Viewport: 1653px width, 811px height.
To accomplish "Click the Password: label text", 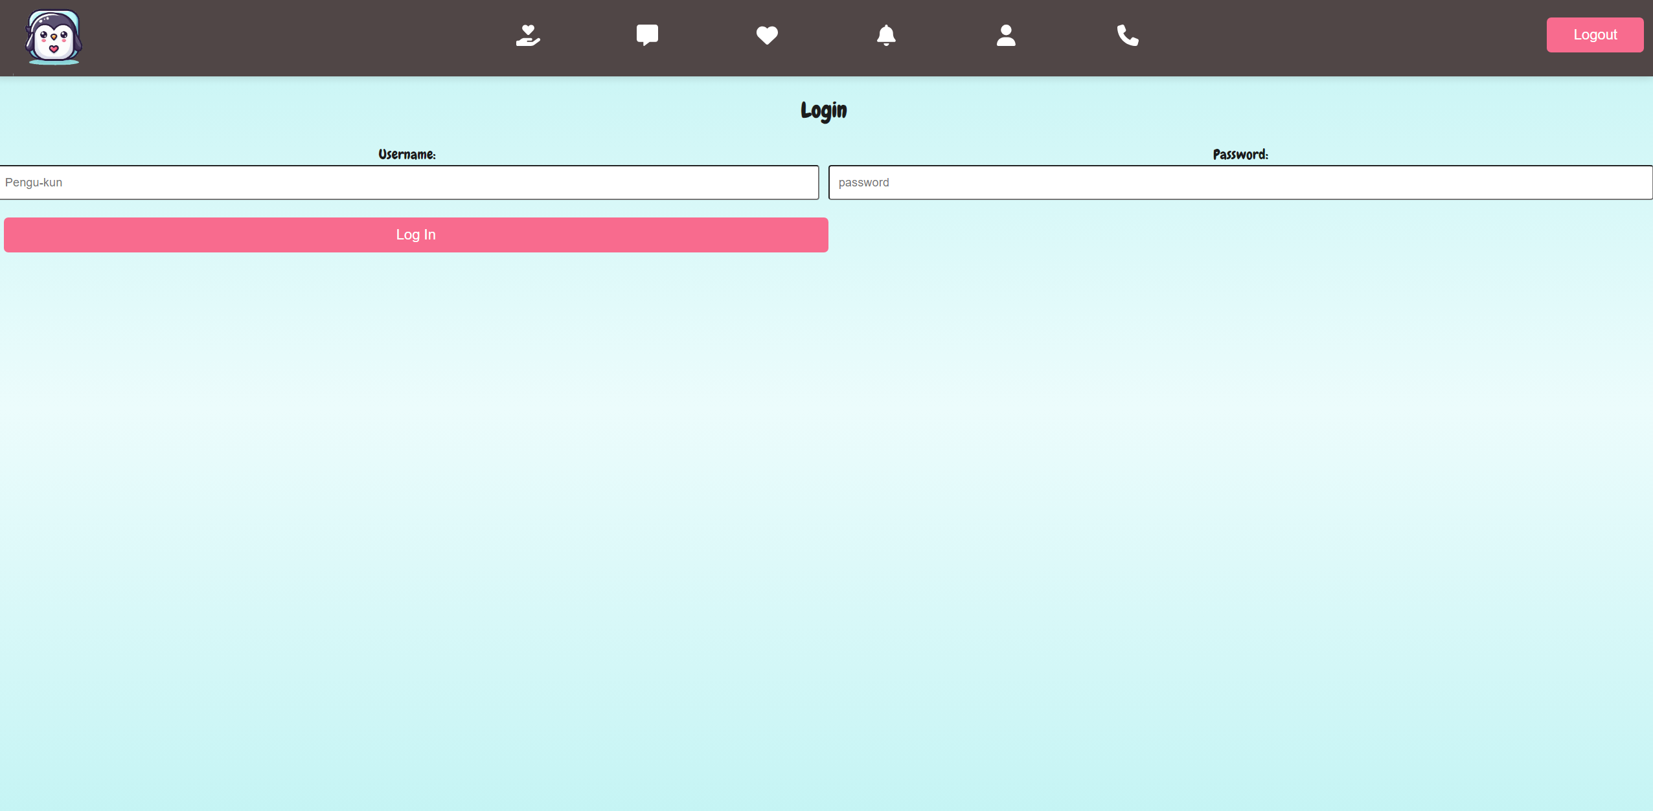I will 1240,155.
